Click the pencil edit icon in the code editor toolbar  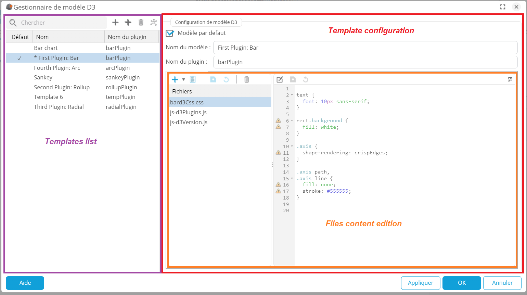click(x=280, y=79)
